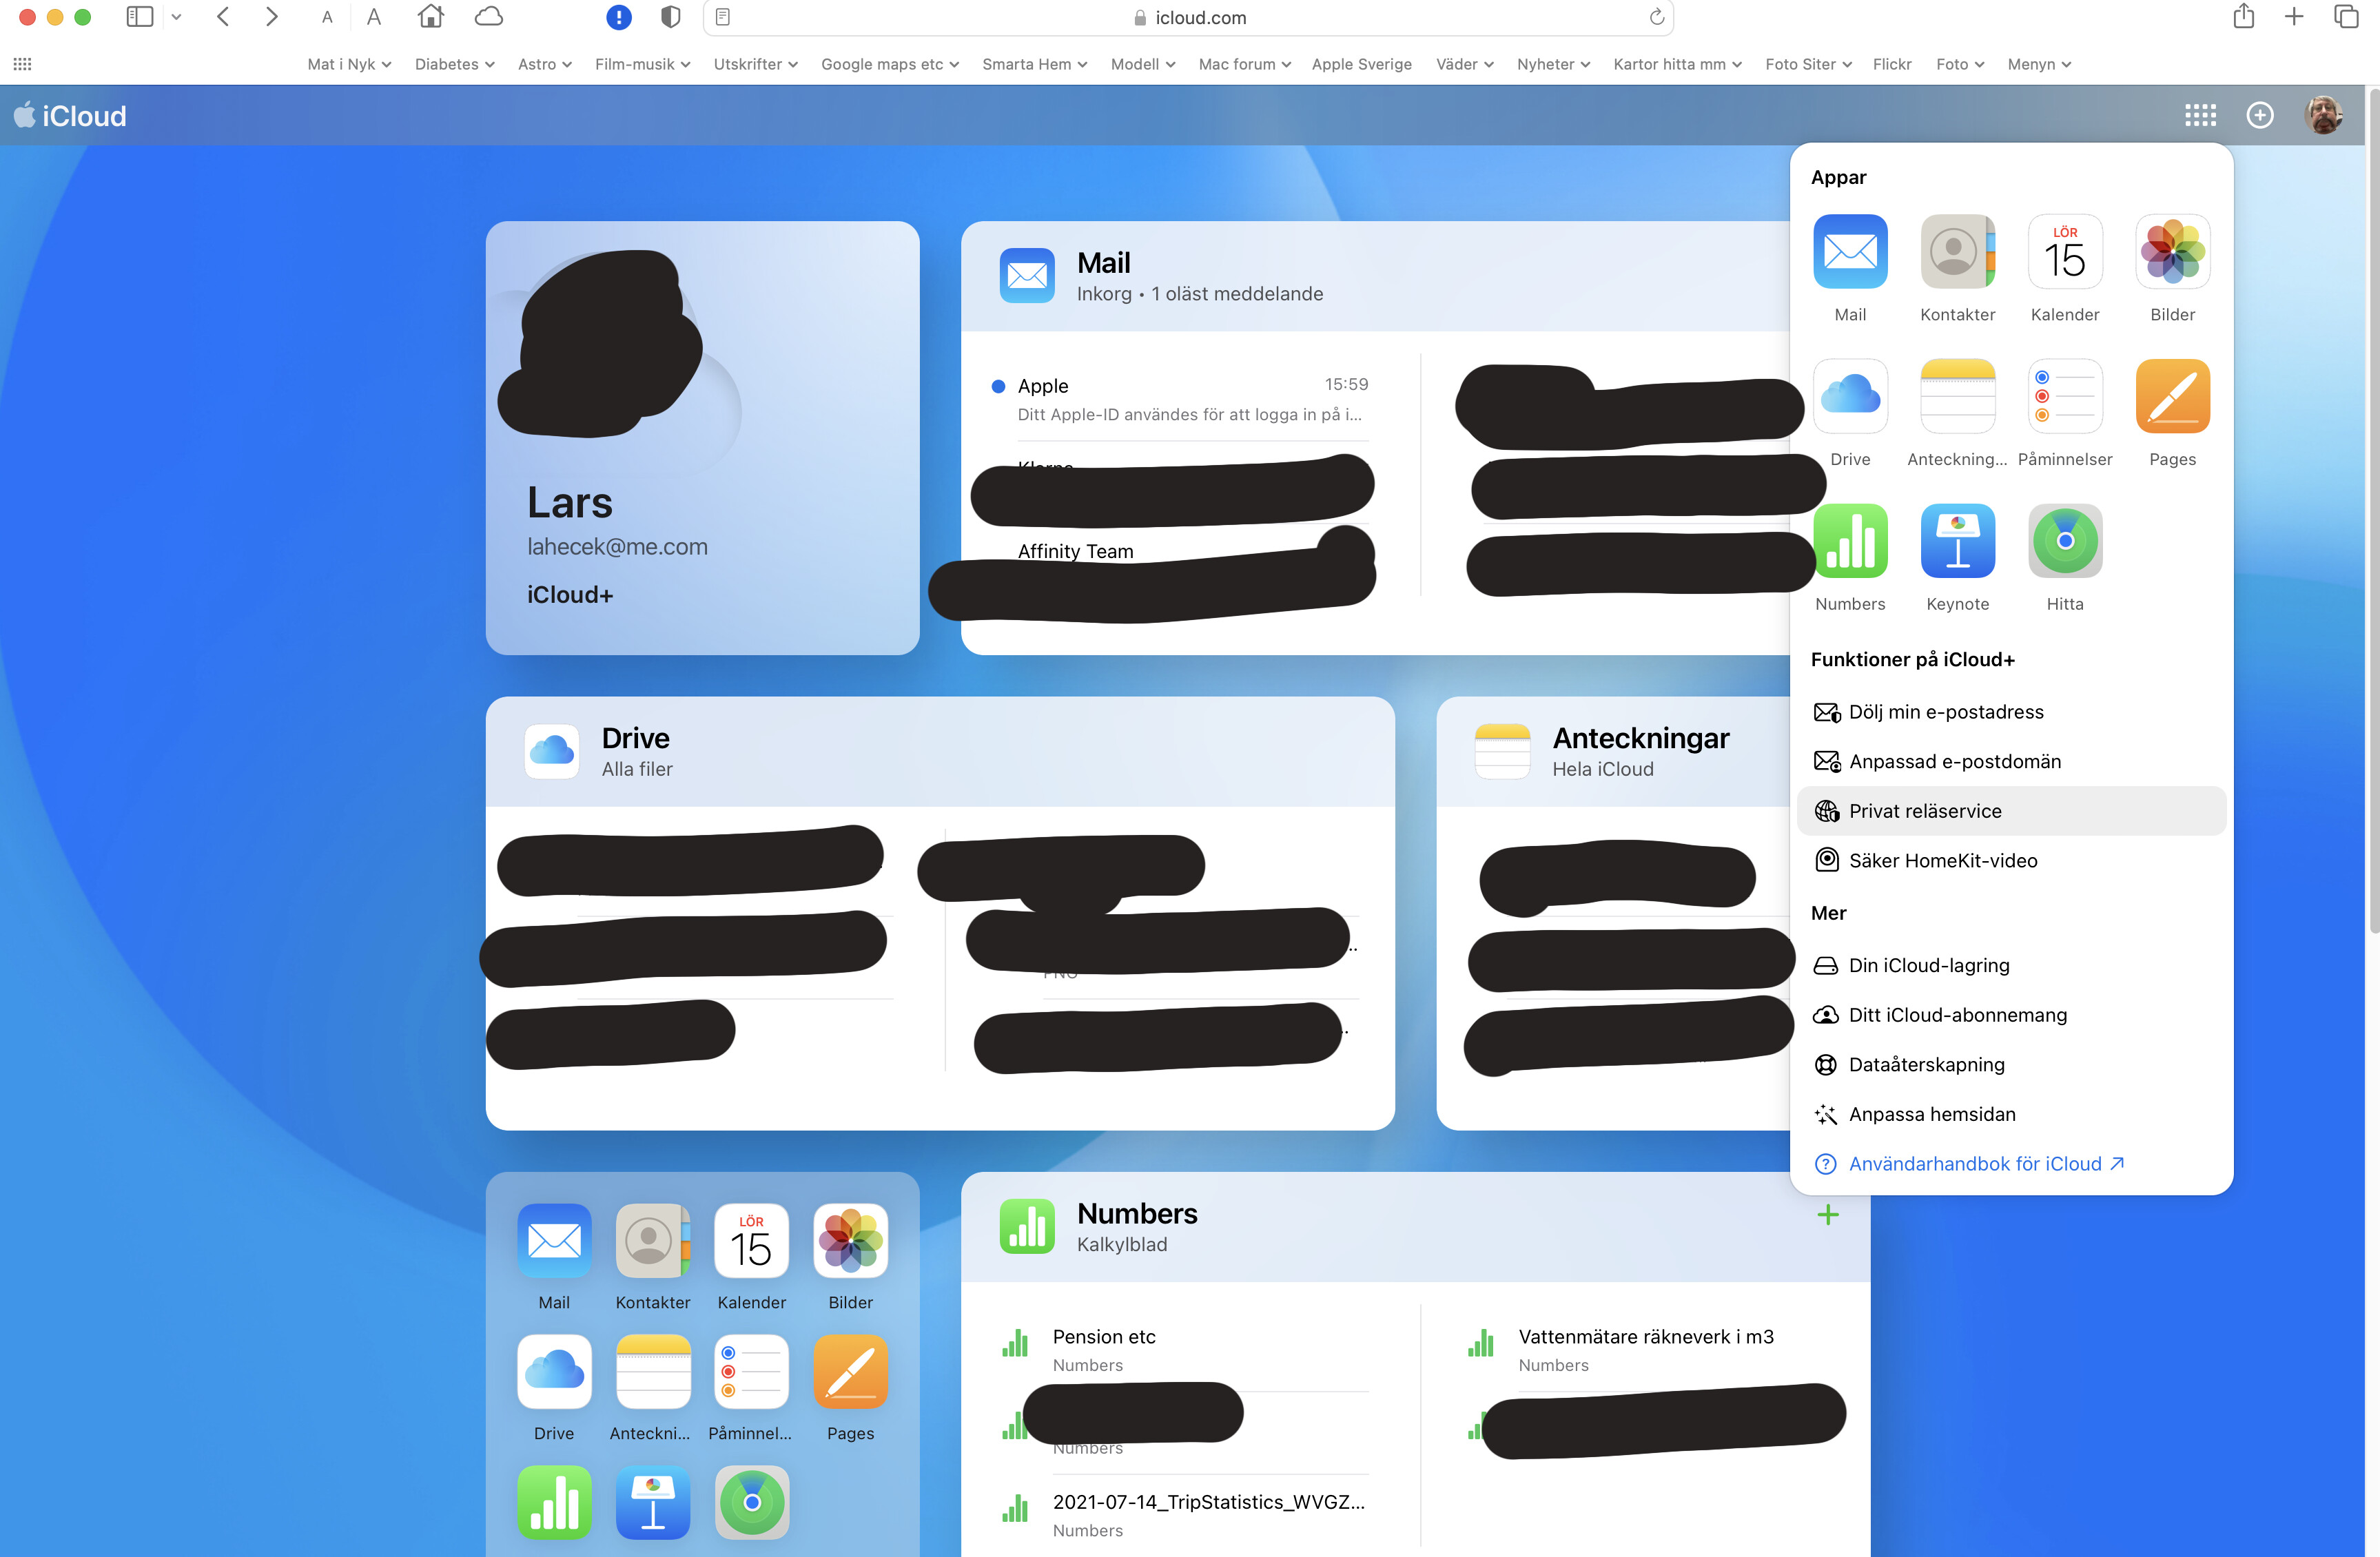
Task: Click the Safari privacy shield icon
Action: pyautogui.click(x=671, y=17)
